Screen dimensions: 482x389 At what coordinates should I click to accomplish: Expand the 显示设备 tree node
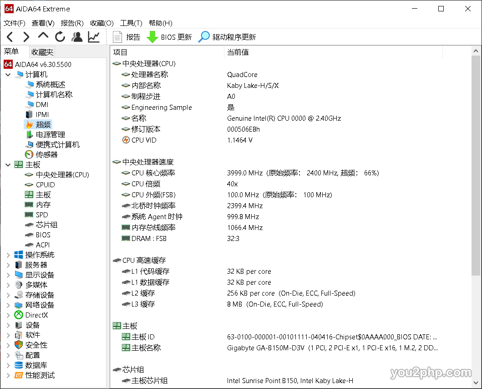pyautogui.click(x=8, y=275)
